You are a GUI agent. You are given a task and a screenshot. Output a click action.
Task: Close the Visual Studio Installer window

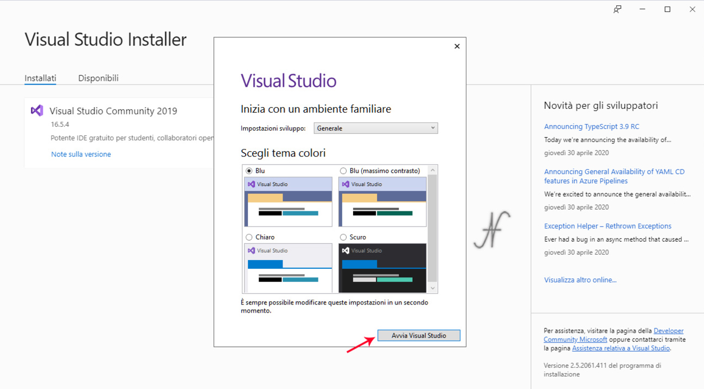pos(692,9)
